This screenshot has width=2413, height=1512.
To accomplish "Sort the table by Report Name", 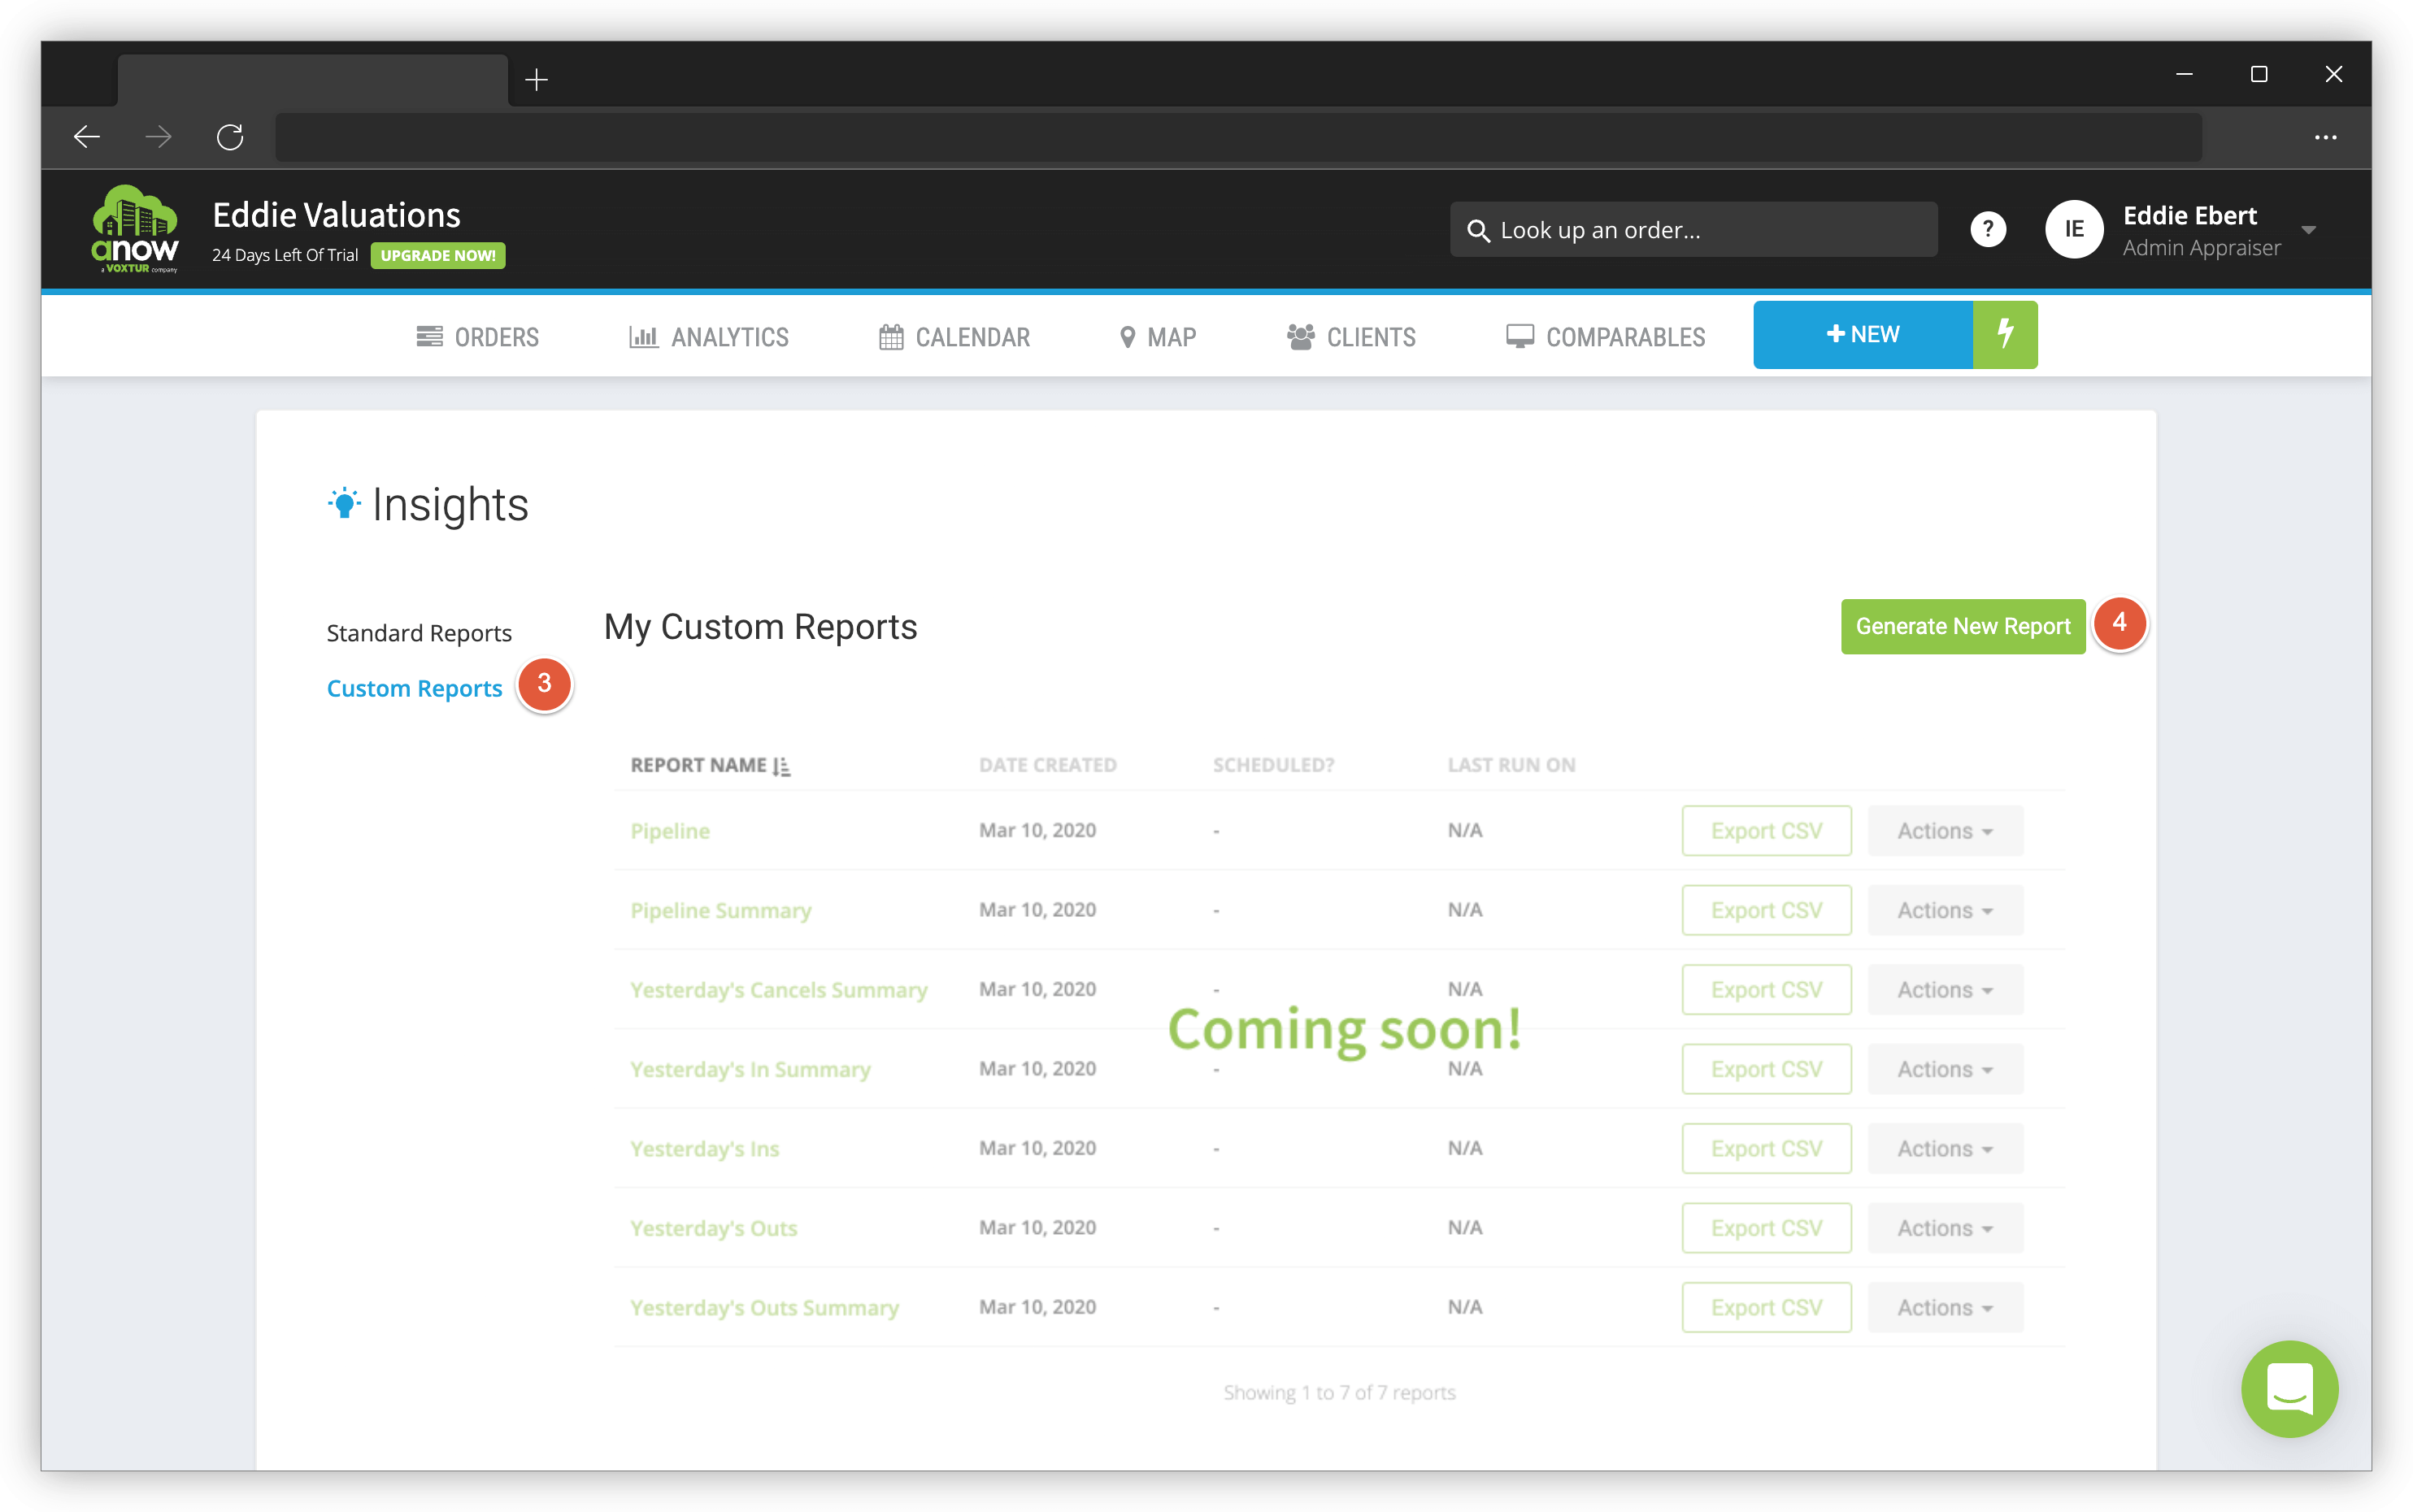I will (x=711, y=764).
